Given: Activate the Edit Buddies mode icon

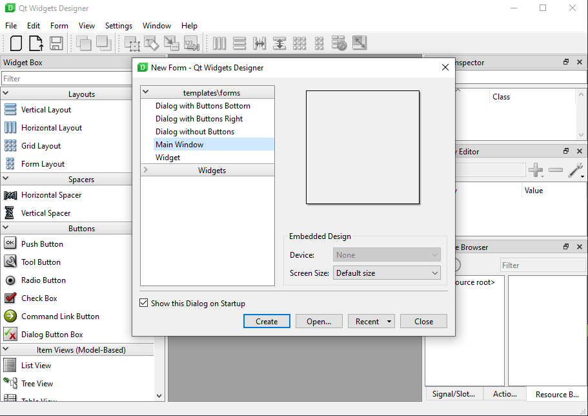Looking at the screenshot, I should pyautogui.click(x=172, y=43).
